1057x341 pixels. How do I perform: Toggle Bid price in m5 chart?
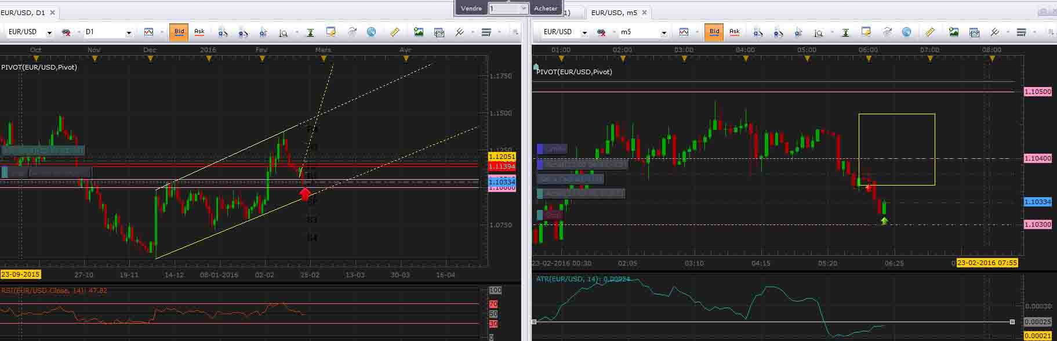tap(714, 32)
